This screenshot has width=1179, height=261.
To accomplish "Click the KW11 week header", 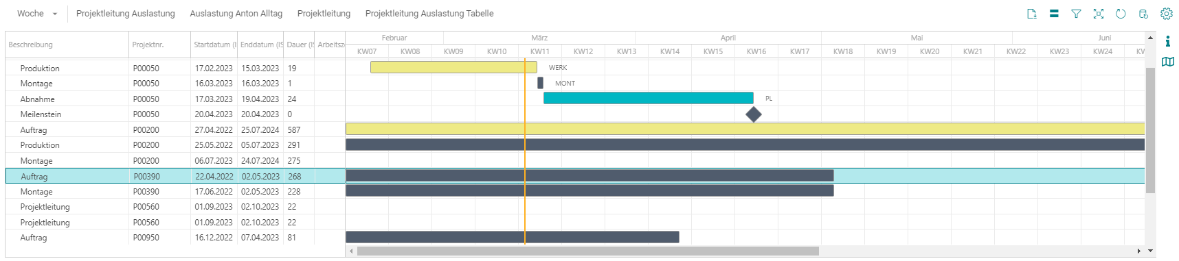I will tap(540, 51).
